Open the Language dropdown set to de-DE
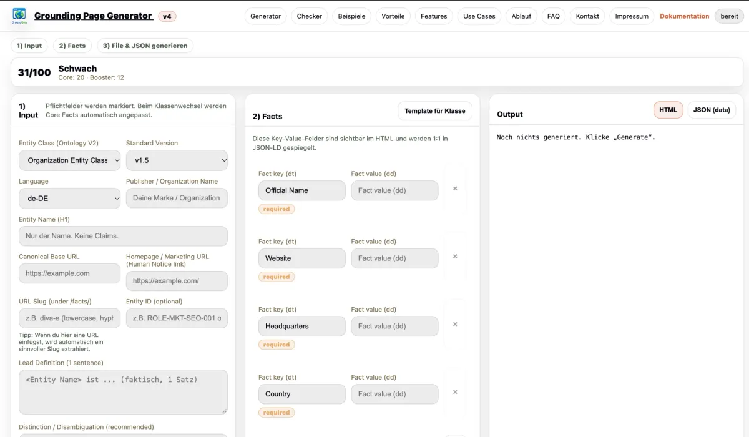This screenshot has height=437, width=749. (x=69, y=199)
